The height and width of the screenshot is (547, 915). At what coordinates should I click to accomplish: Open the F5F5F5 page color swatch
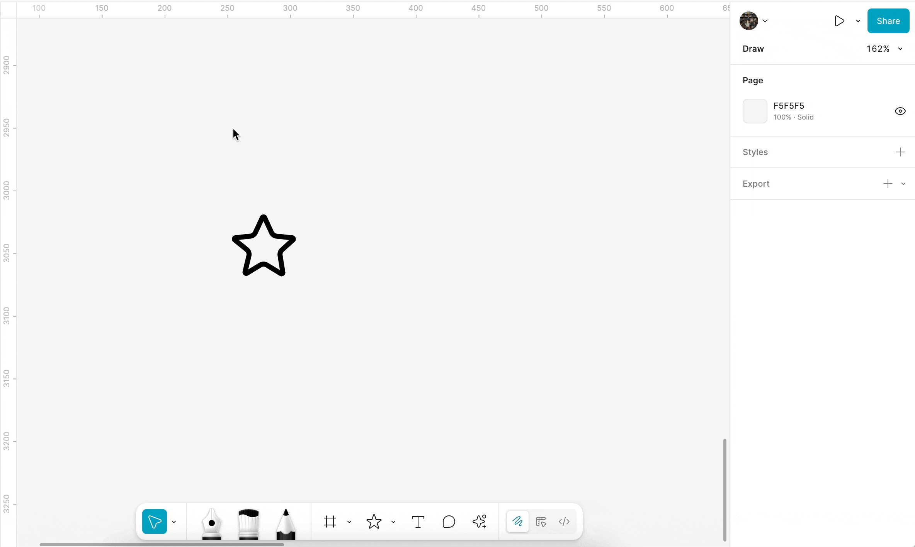[755, 111]
